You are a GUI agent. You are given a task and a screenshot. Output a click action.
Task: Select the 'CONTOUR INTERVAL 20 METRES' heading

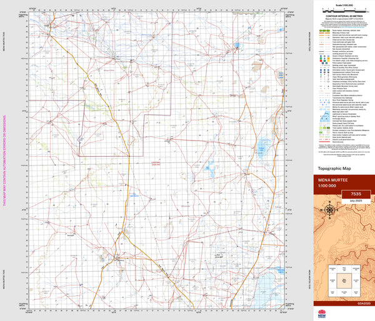tap(344, 16)
